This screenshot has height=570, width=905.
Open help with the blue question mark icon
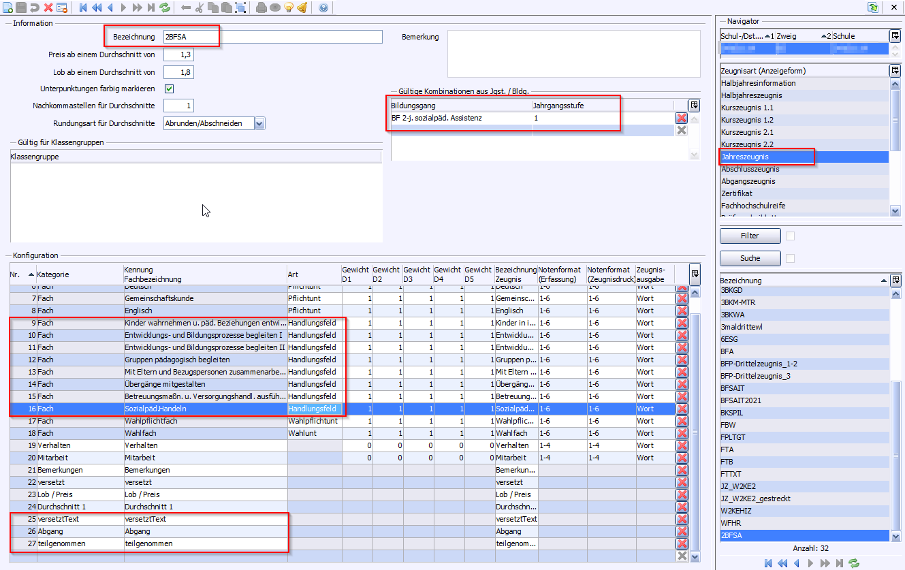tap(323, 7)
